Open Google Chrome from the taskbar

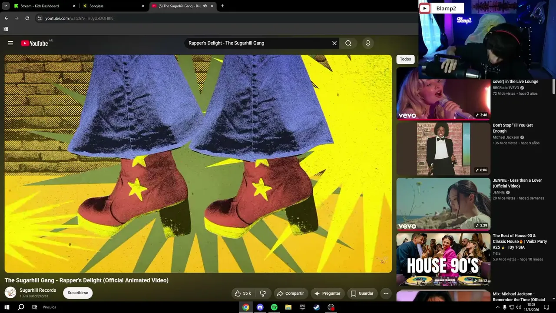[x=246, y=307]
